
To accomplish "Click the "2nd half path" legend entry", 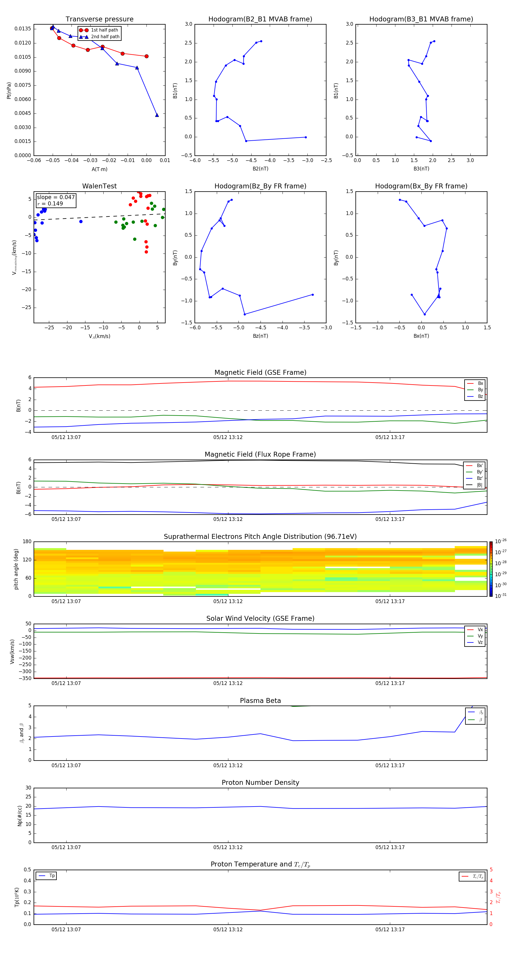I will tap(99, 37).
